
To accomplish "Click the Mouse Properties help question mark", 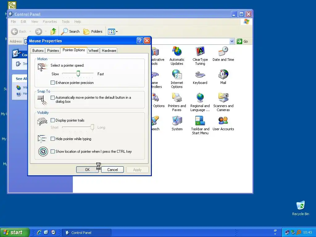I will pos(140,41).
